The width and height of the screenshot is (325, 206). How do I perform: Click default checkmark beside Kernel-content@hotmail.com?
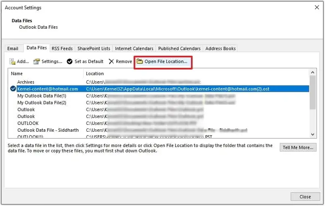click(13, 89)
